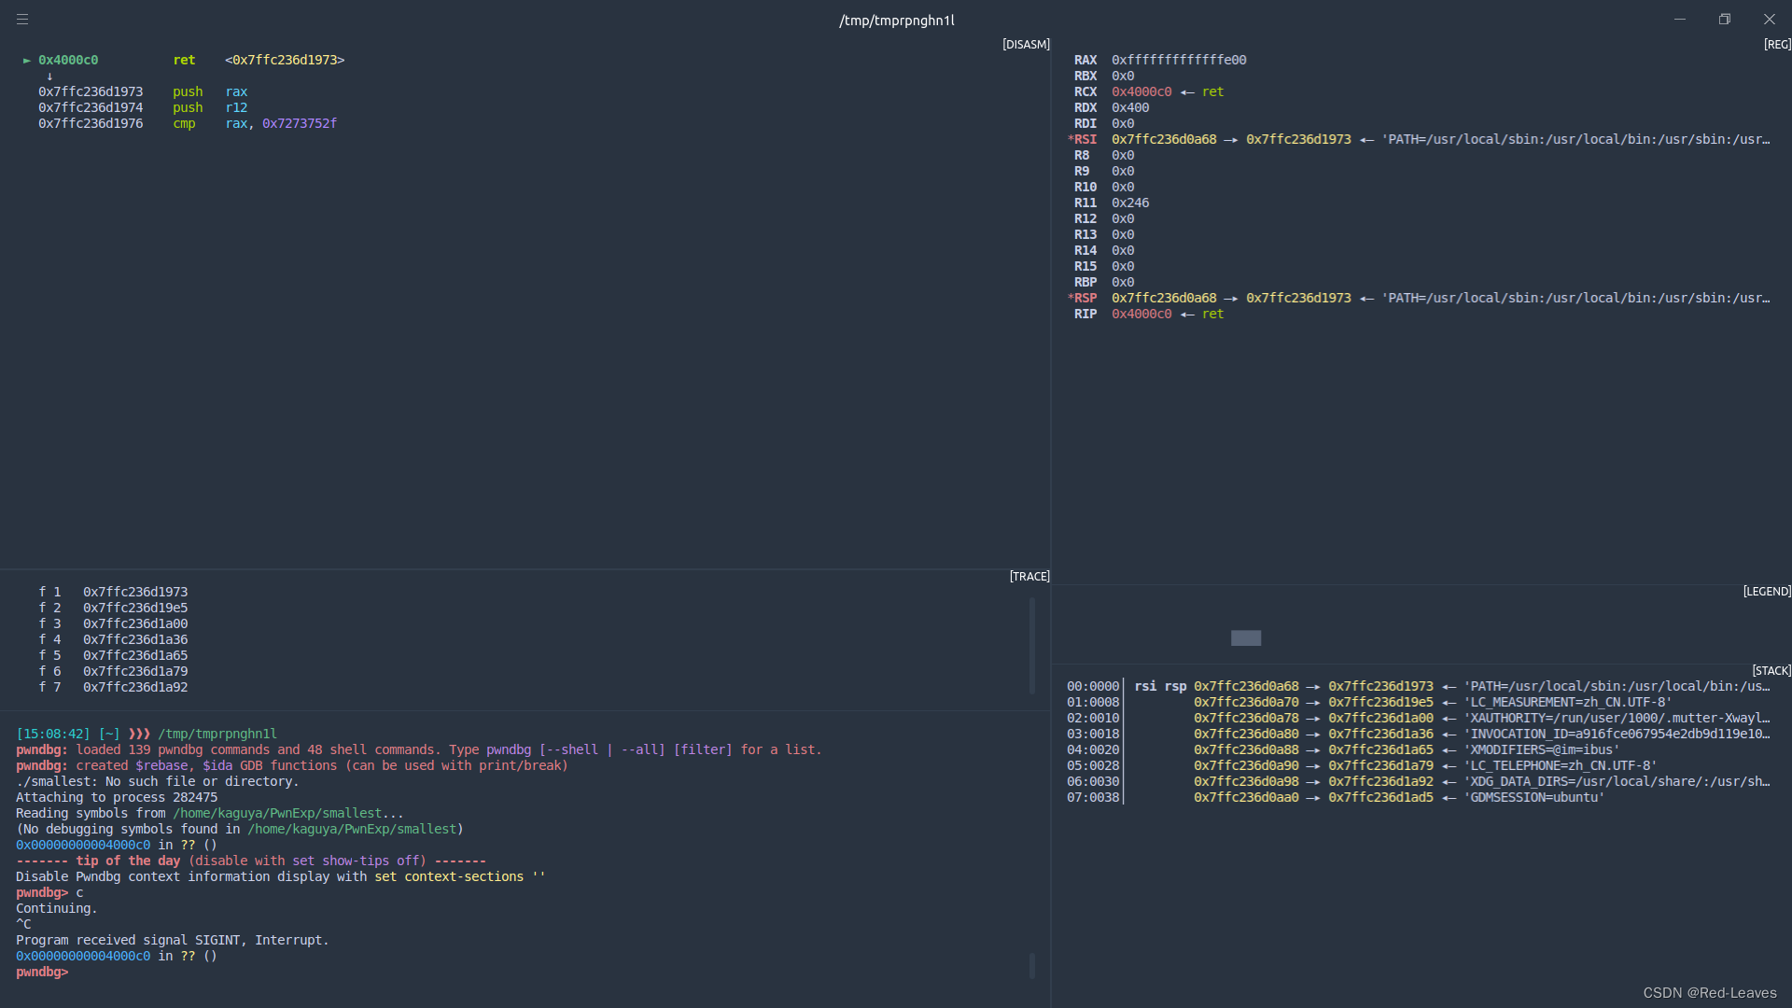Image resolution: width=1792 pixels, height=1008 pixels.
Task: Click stack address 0x7ffc236d0a70
Action: [1246, 702]
